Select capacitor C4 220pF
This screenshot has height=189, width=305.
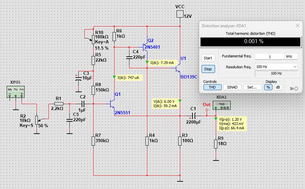point(129,57)
